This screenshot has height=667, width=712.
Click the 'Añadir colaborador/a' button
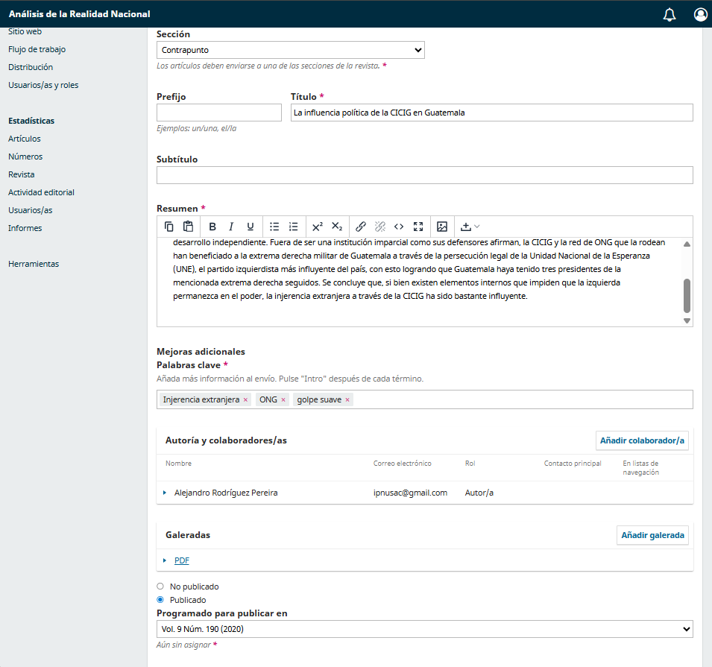click(x=642, y=440)
